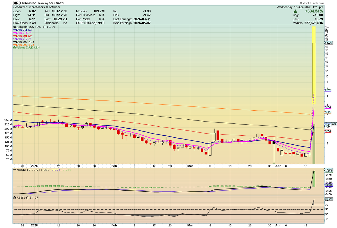This screenshot has width=337, height=228.
Task: Click the Apr label on the date axis
Action: pos(277,166)
